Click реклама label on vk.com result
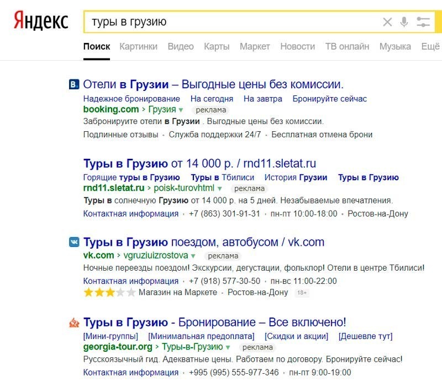 click(223, 256)
